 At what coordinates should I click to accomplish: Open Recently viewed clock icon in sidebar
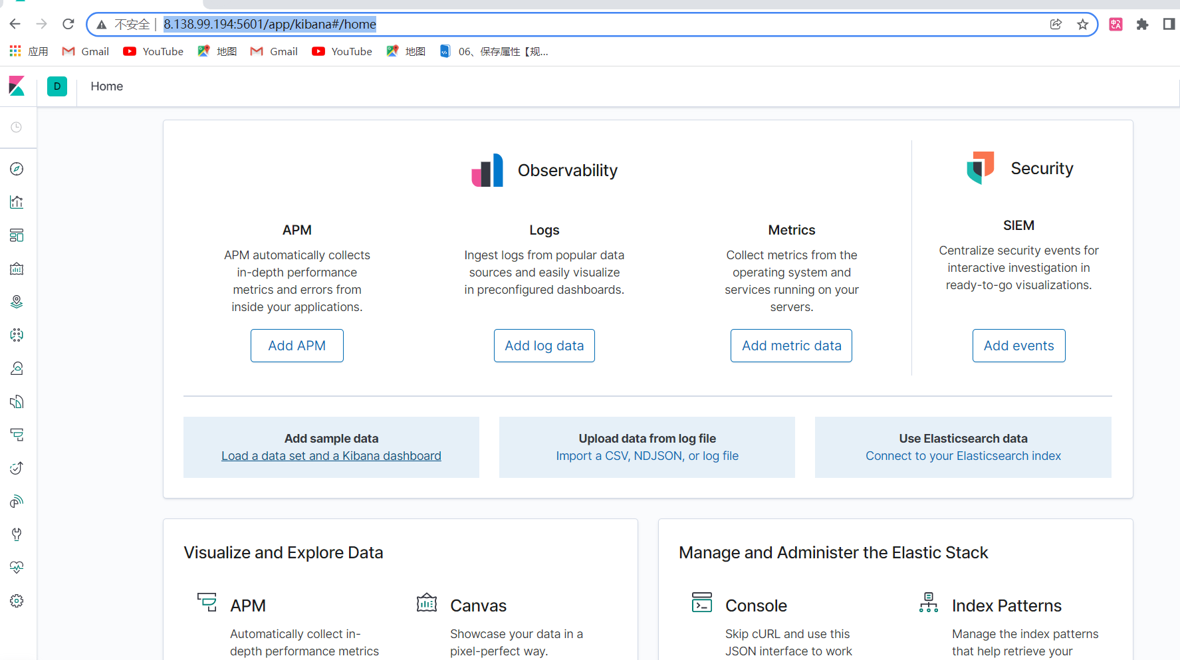[17, 127]
